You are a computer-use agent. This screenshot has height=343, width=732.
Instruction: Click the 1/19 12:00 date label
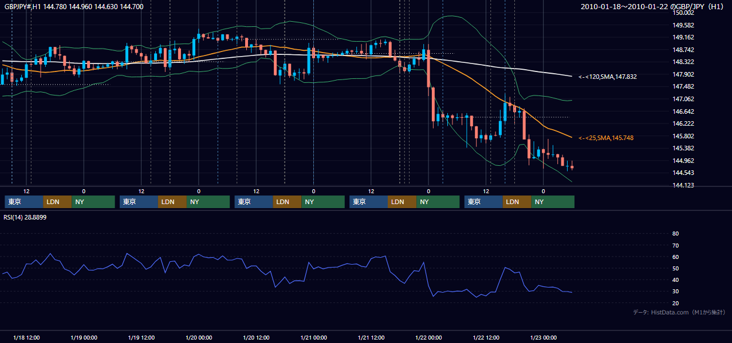(x=141, y=338)
